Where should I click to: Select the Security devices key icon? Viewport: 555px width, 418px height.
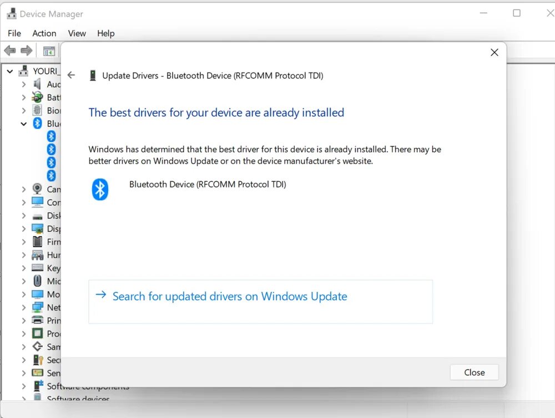[38, 360]
